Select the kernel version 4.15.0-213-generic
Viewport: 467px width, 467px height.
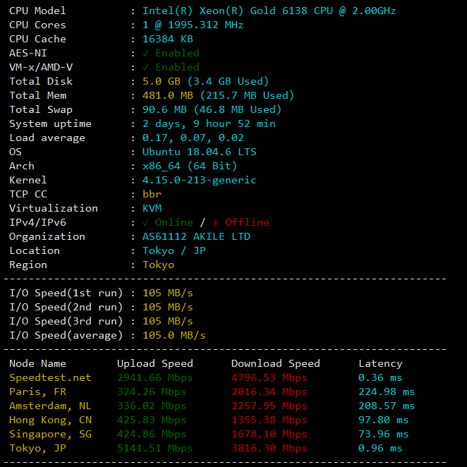coord(199,180)
